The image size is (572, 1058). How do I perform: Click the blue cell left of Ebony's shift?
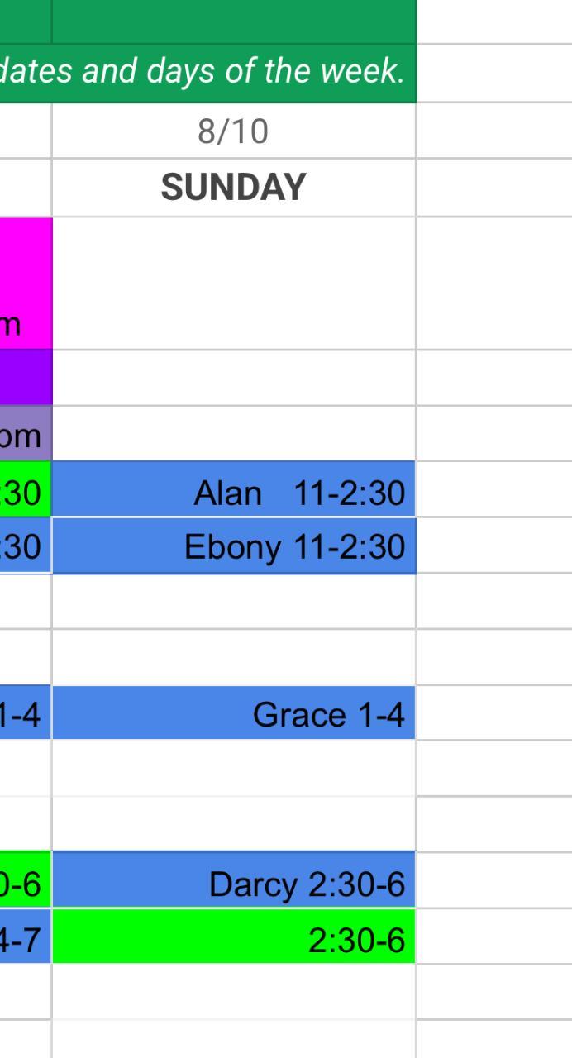[25, 546]
